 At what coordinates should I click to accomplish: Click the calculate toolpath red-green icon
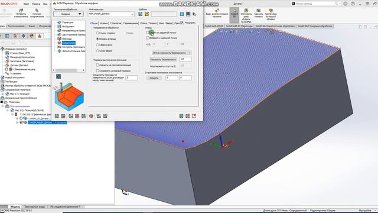(x=77, y=116)
